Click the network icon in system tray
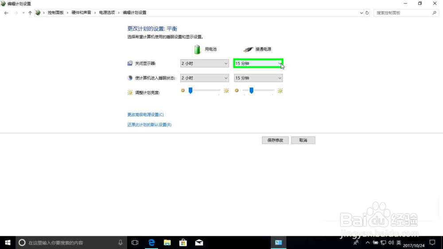This screenshot has width=443, height=249. point(383,242)
